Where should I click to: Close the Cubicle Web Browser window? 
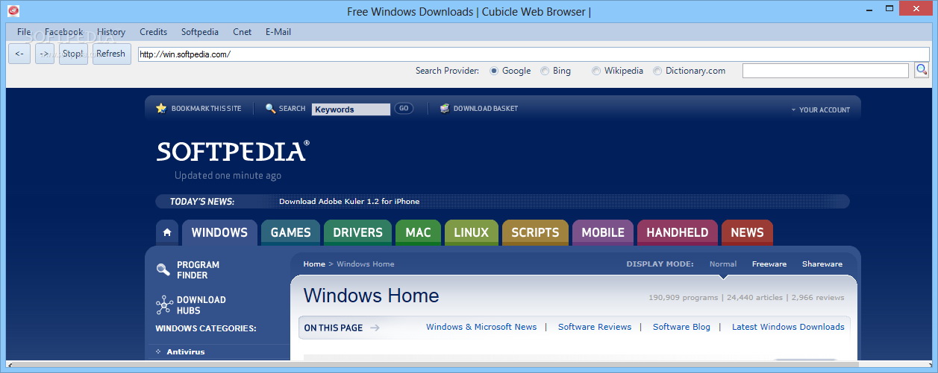(x=917, y=9)
